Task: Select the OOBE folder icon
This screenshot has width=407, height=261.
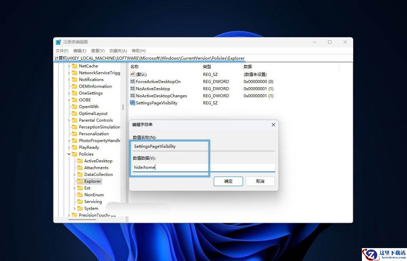Action: (x=75, y=100)
